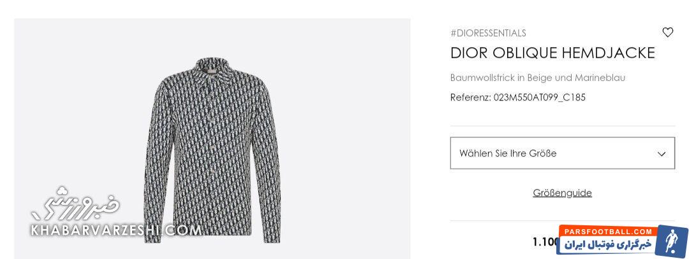Click the collar of the shirt image

click(x=212, y=69)
